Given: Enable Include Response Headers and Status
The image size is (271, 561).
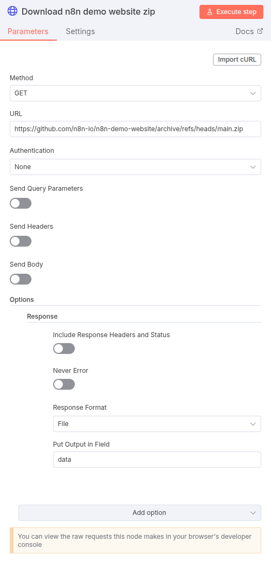Looking at the screenshot, I should click(x=64, y=349).
